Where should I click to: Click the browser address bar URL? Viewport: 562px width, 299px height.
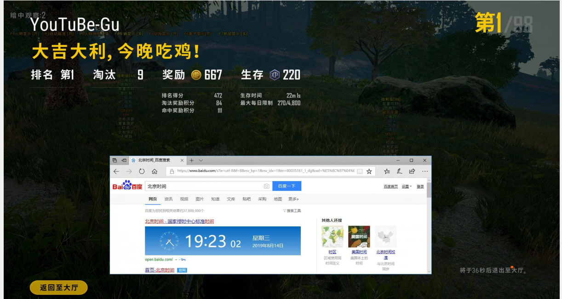point(265,171)
